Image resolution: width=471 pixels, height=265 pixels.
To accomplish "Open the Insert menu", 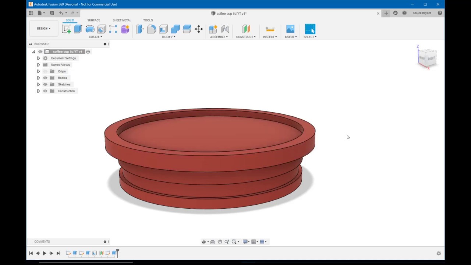I will click(291, 37).
